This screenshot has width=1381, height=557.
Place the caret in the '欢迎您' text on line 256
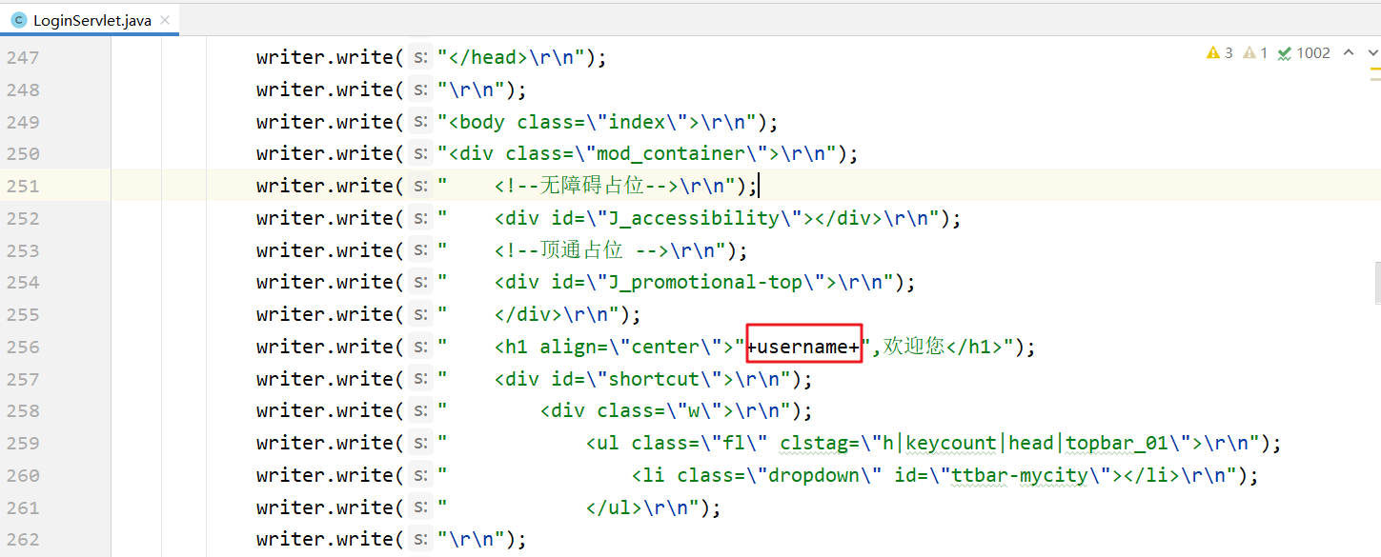click(x=915, y=346)
